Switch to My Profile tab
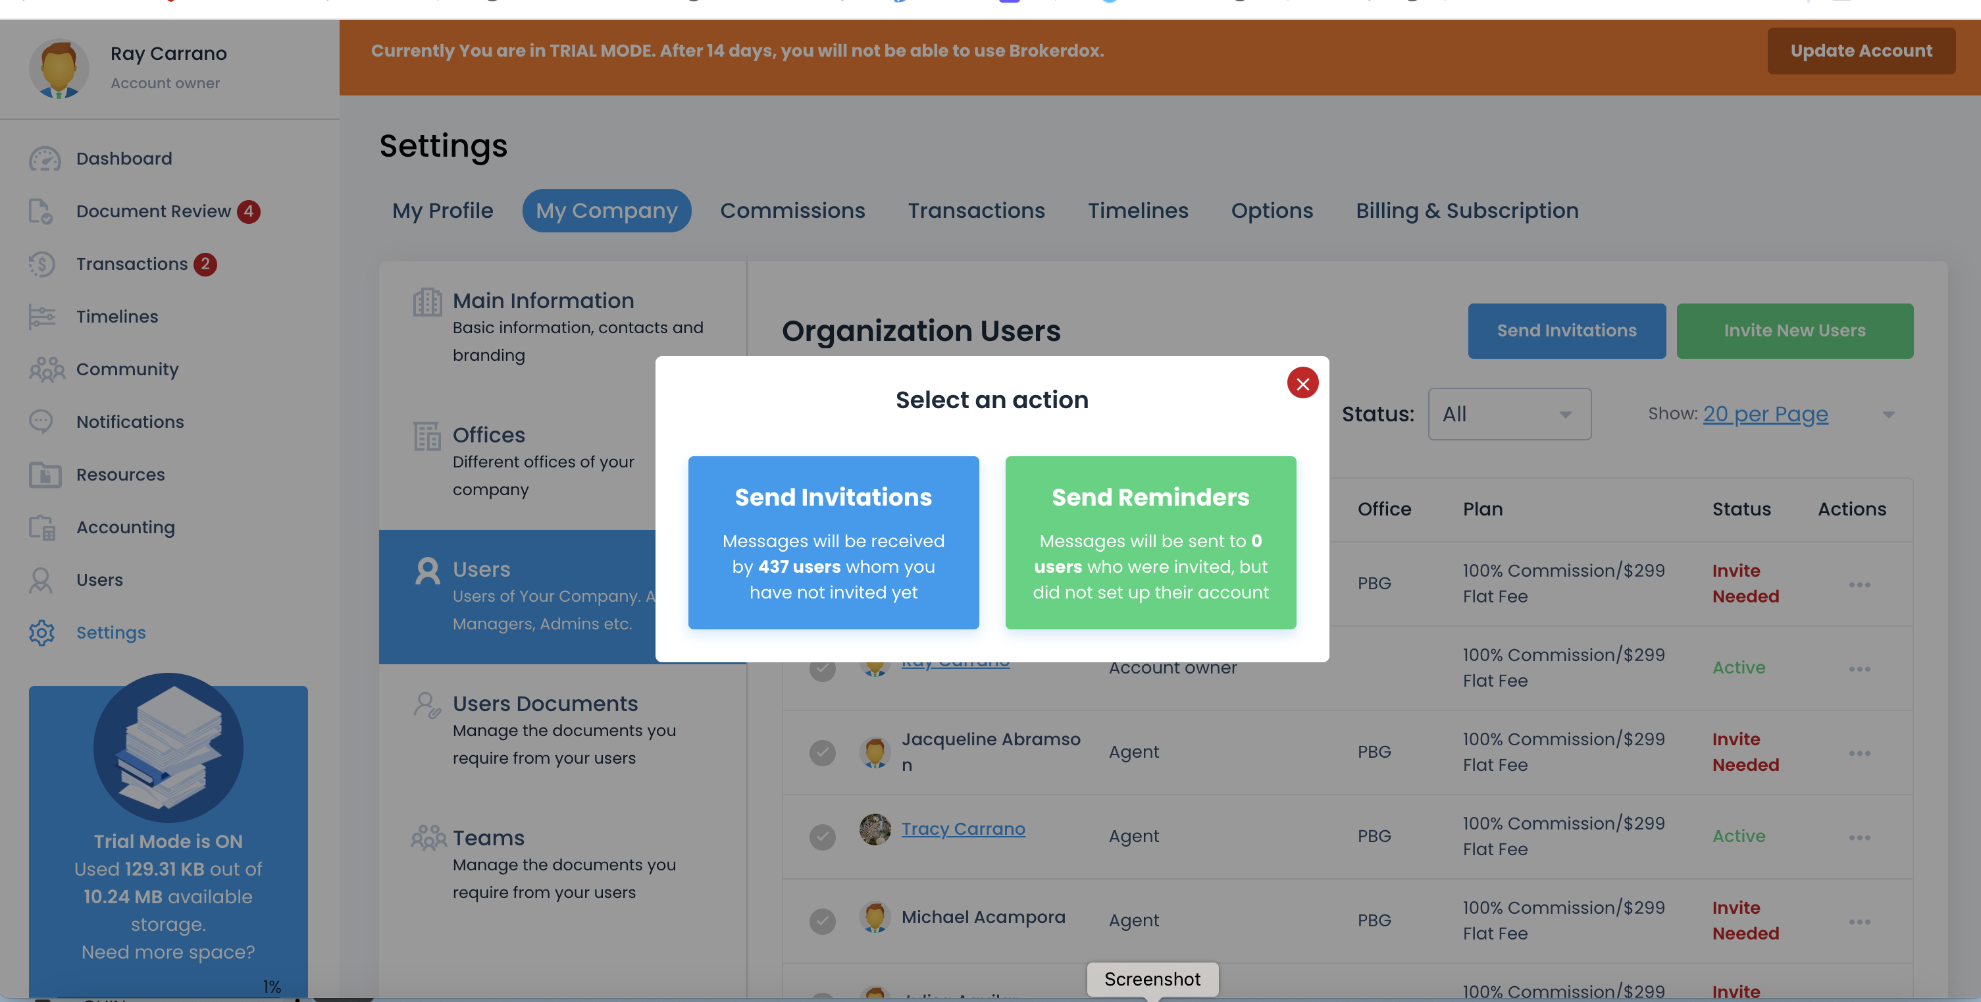The width and height of the screenshot is (1981, 1002). (442, 211)
